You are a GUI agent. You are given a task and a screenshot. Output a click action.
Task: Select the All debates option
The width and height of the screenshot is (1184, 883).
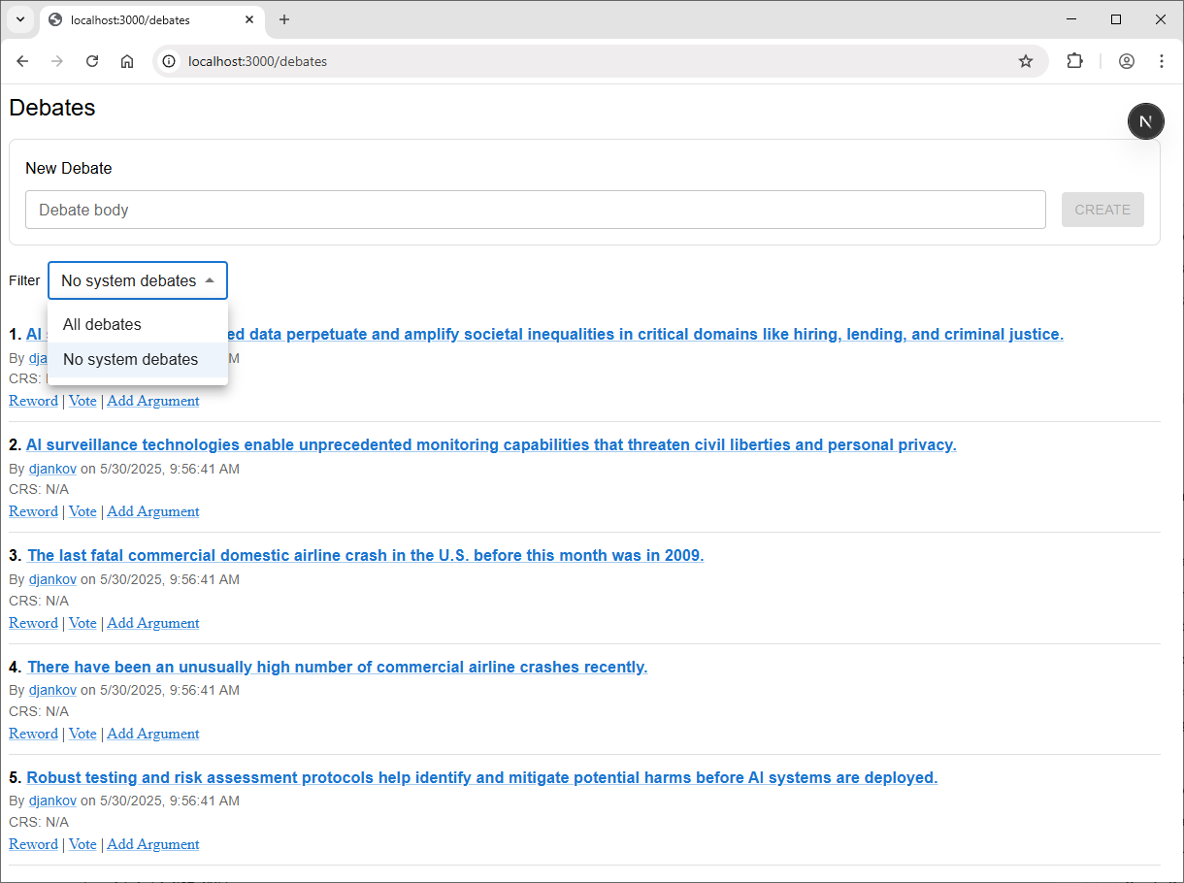(138, 324)
